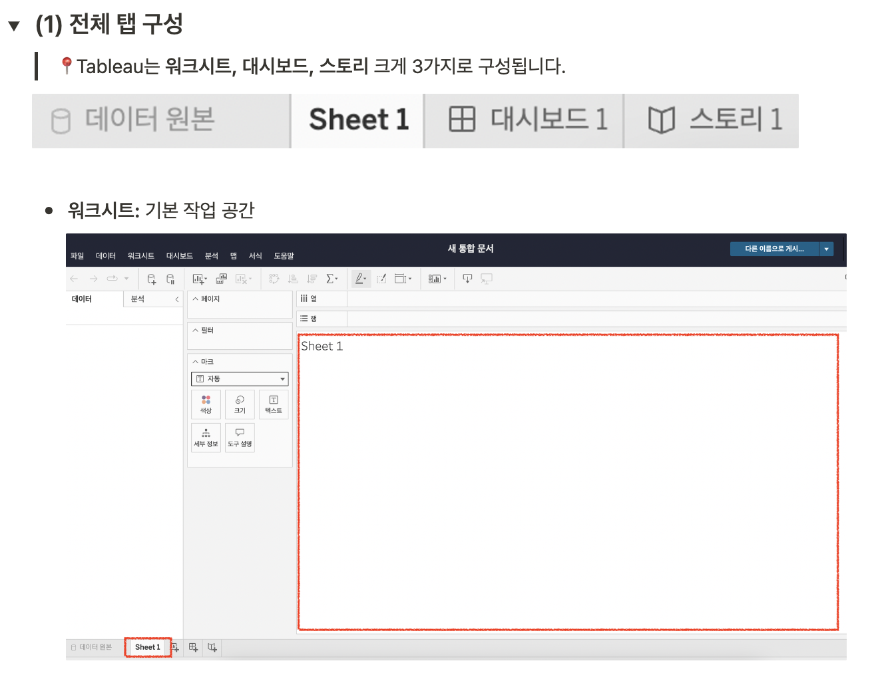Open the fit view dropdown icon
The height and width of the screenshot is (689, 876).
(403, 279)
